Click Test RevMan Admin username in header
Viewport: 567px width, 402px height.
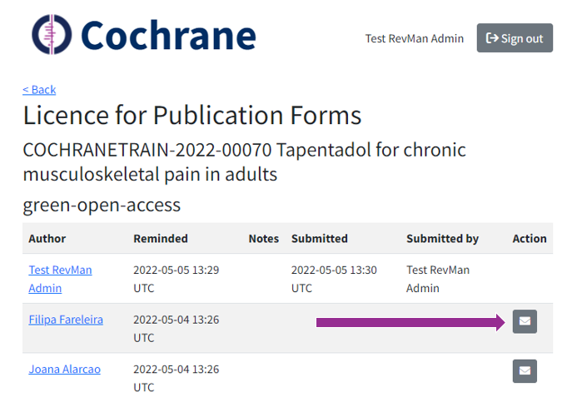(415, 38)
